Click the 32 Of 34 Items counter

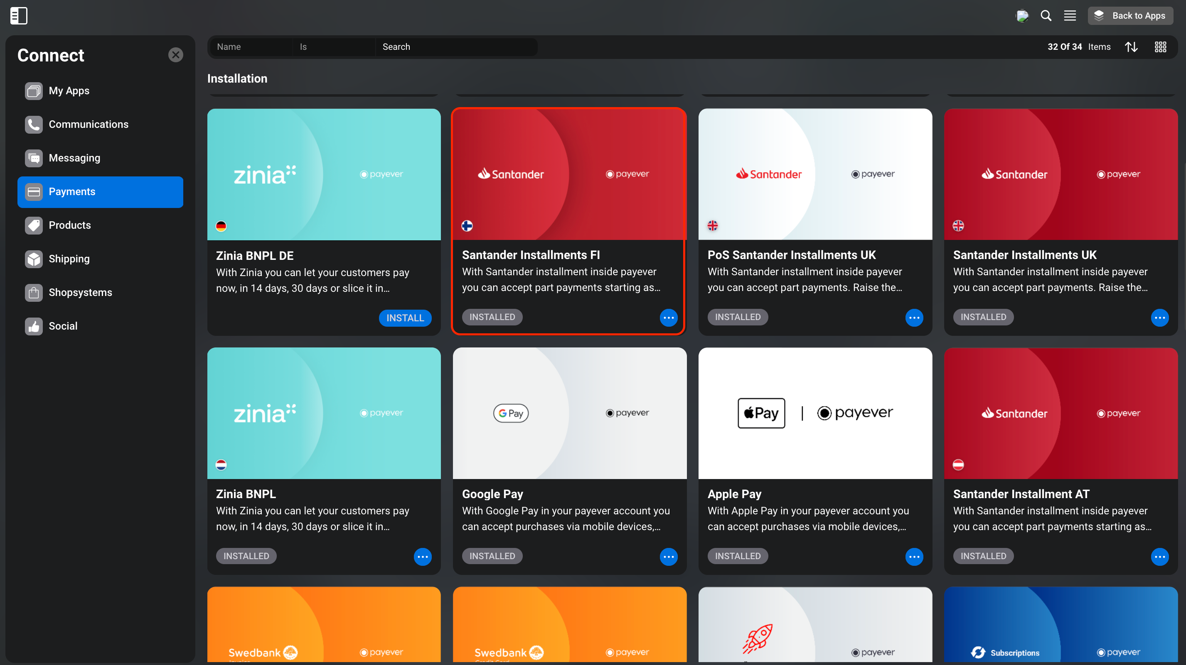(x=1078, y=47)
